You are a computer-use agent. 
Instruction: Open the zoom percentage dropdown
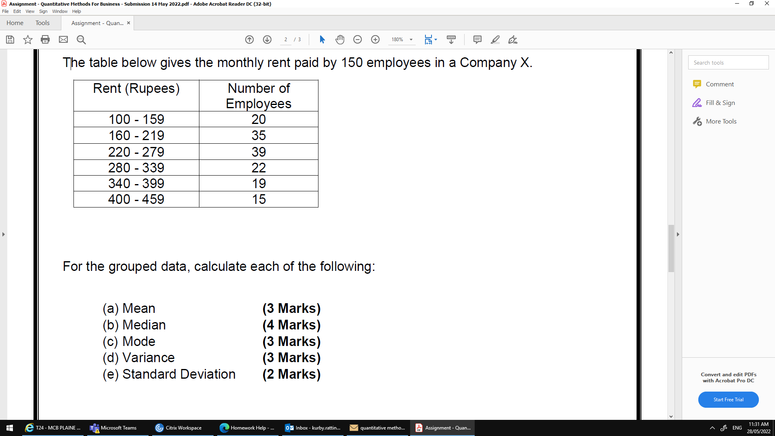click(x=411, y=40)
